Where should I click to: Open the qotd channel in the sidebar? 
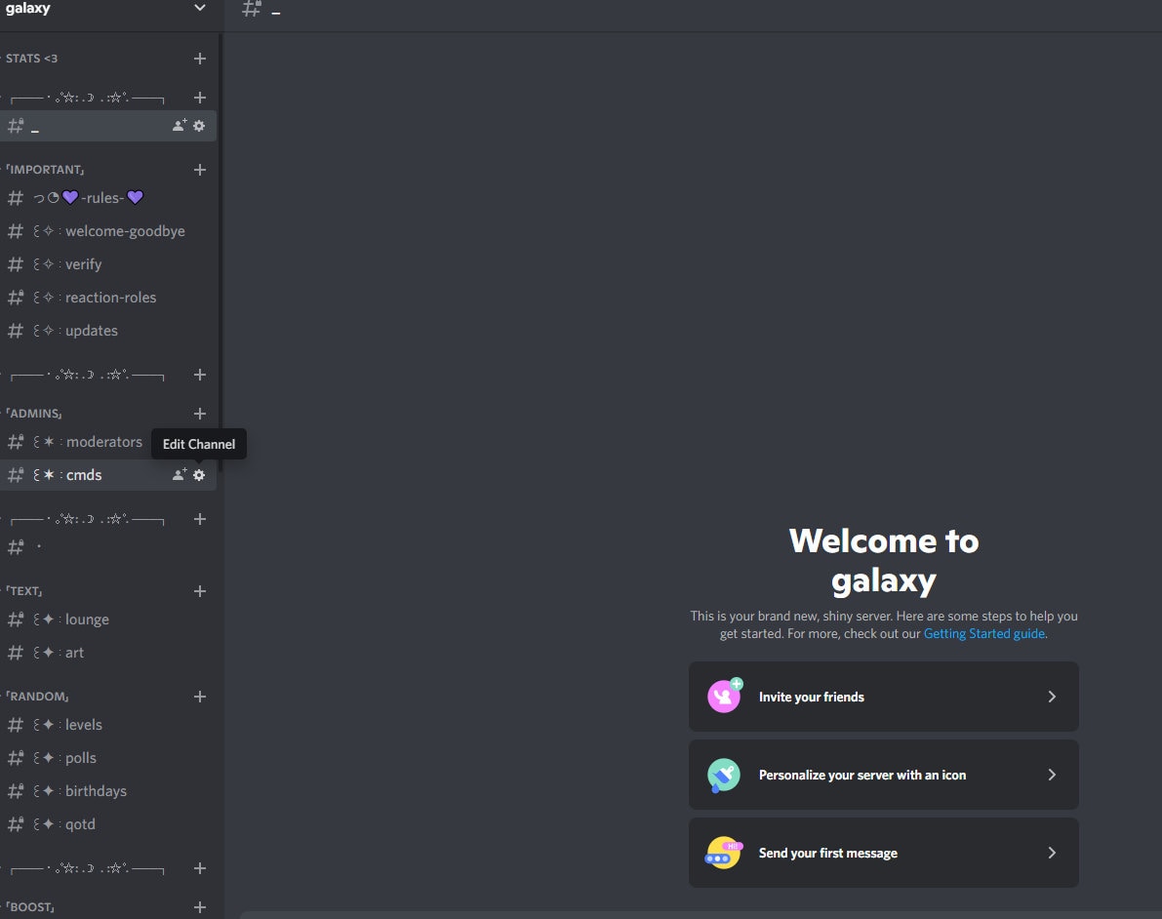click(80, 824)
